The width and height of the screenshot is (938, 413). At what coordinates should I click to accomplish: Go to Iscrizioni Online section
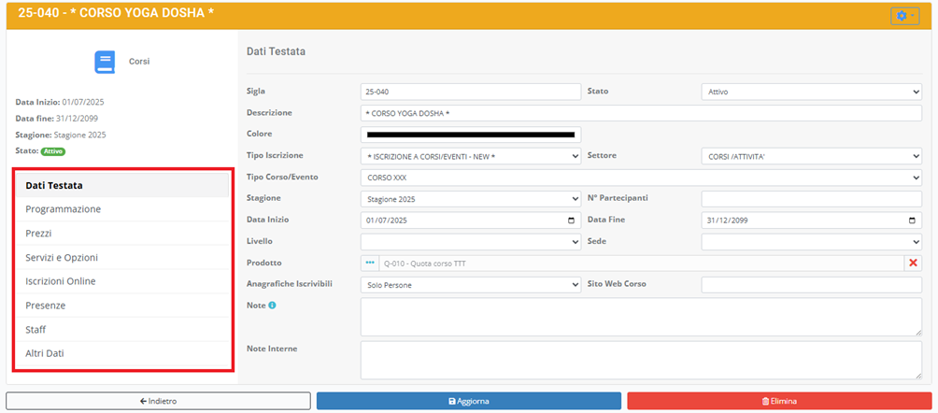tap(61, 281)
